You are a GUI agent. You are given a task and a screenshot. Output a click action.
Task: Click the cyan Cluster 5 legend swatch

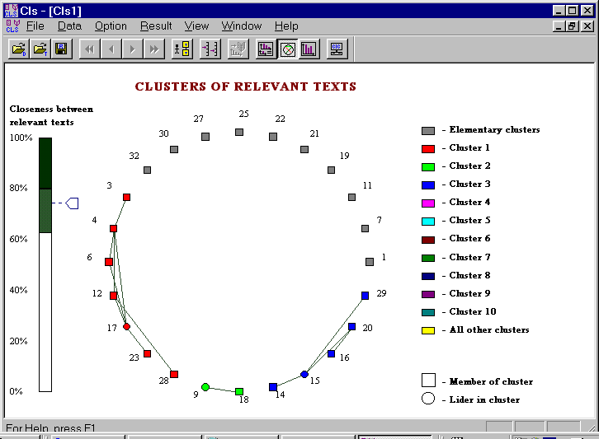[x=428, y=222]
